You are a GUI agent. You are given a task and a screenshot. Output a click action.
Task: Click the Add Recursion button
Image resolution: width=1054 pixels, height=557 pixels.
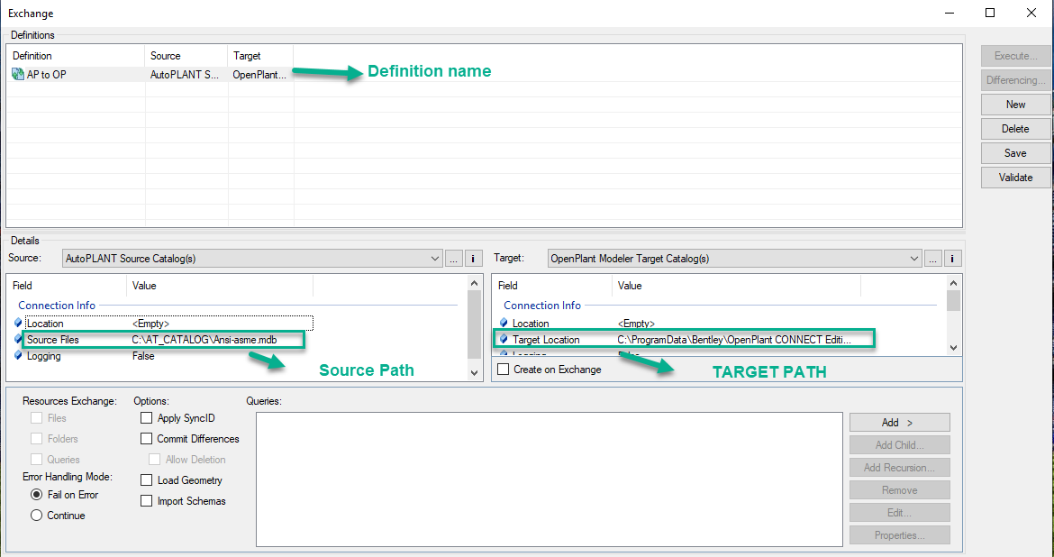pos(899,468)
